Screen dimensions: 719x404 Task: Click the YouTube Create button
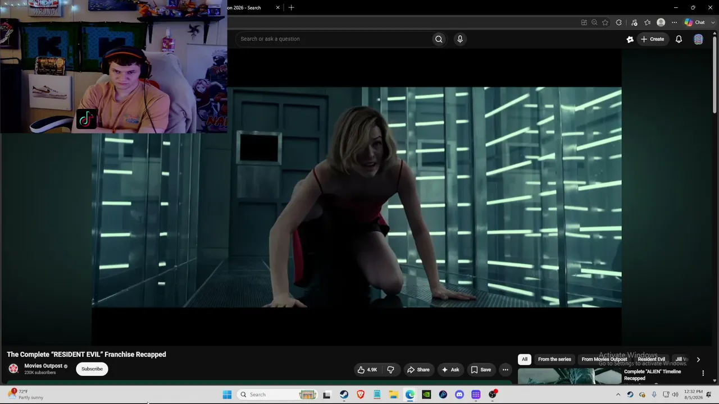tap(652, 39)
